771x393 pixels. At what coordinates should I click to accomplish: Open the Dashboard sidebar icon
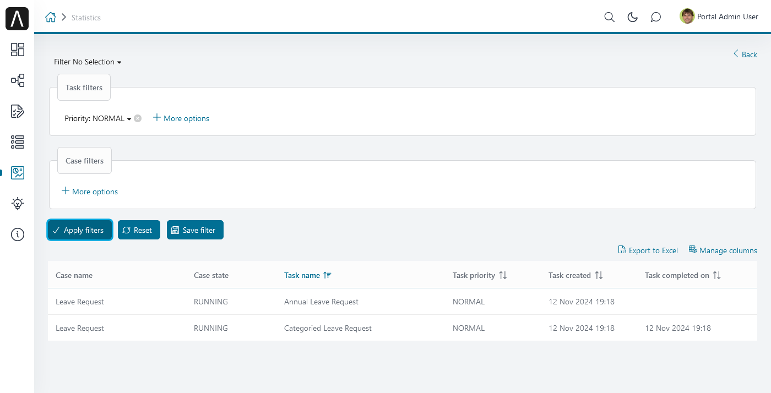click(18, 50)
